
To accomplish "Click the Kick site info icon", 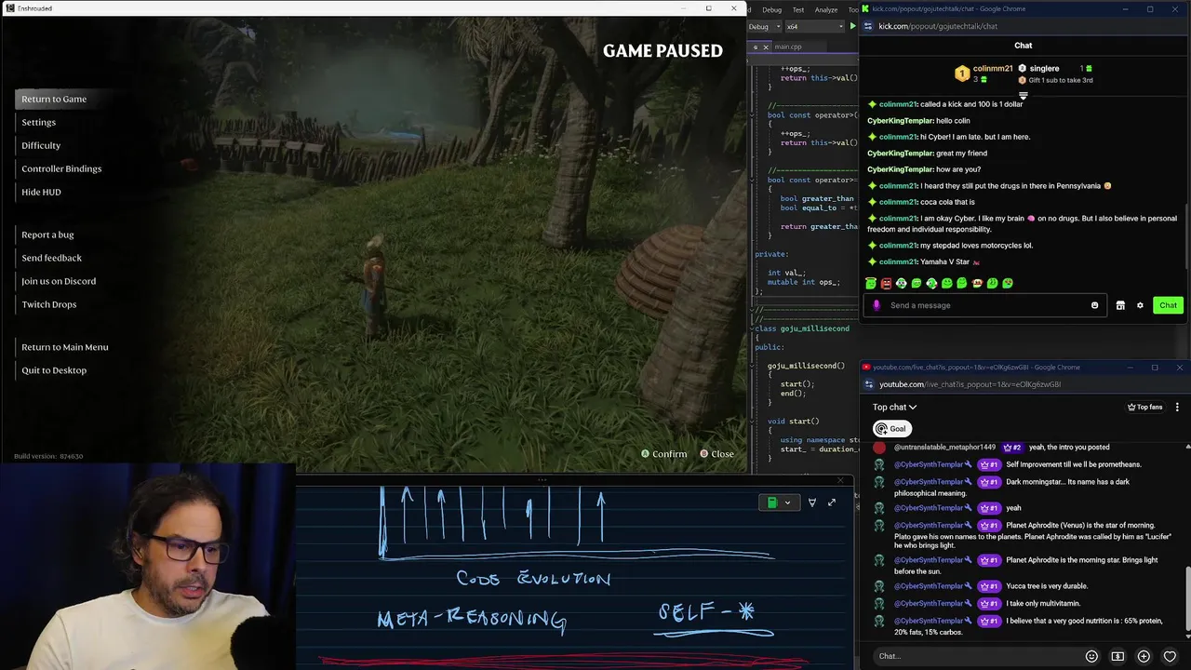I will point(869,26).
